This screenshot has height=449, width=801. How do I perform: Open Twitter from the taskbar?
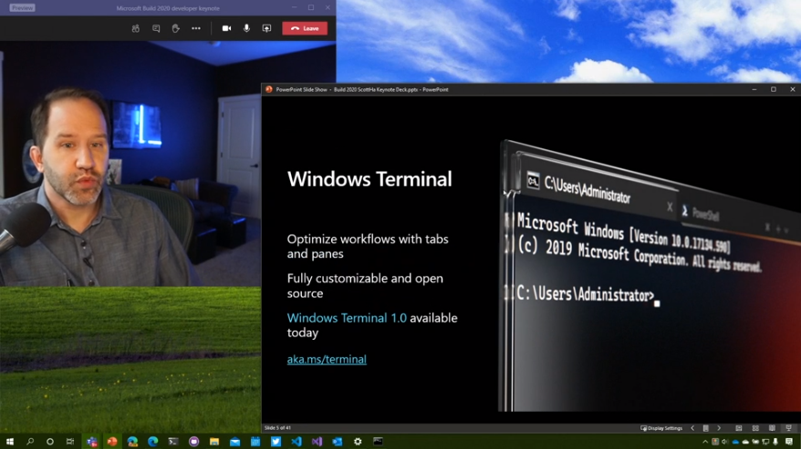pos(276,442)
